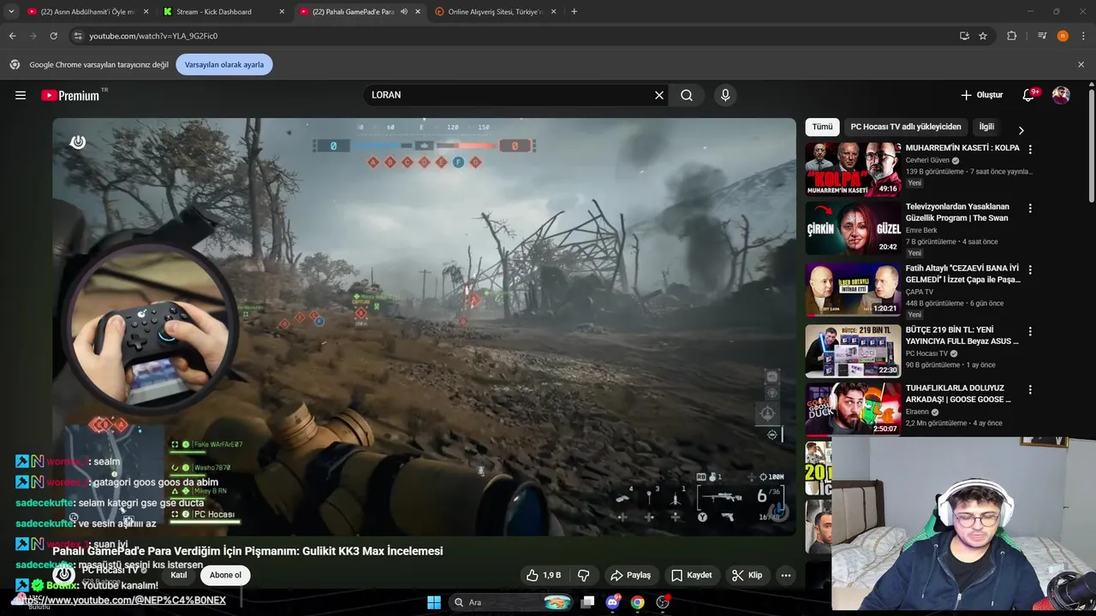
Task: Open Google Chrome from the taskbar
Action: click(x=637, y=602)
